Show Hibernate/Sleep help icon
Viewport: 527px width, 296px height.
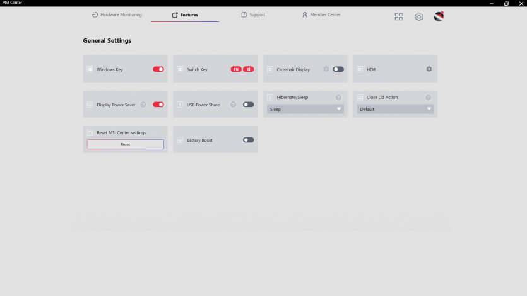pyautogui.click(x=338, y=98)
